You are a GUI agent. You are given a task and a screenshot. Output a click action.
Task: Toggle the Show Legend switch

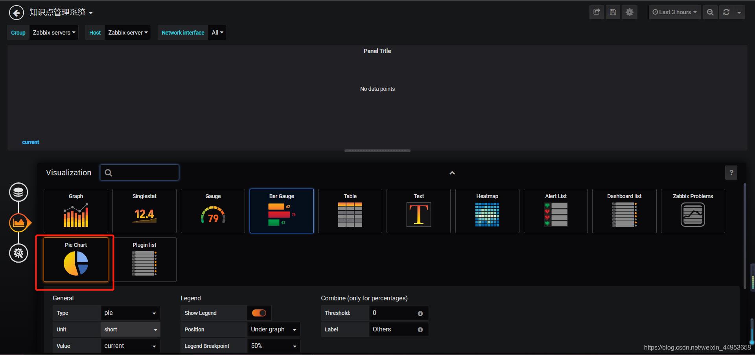pos(259,313)
